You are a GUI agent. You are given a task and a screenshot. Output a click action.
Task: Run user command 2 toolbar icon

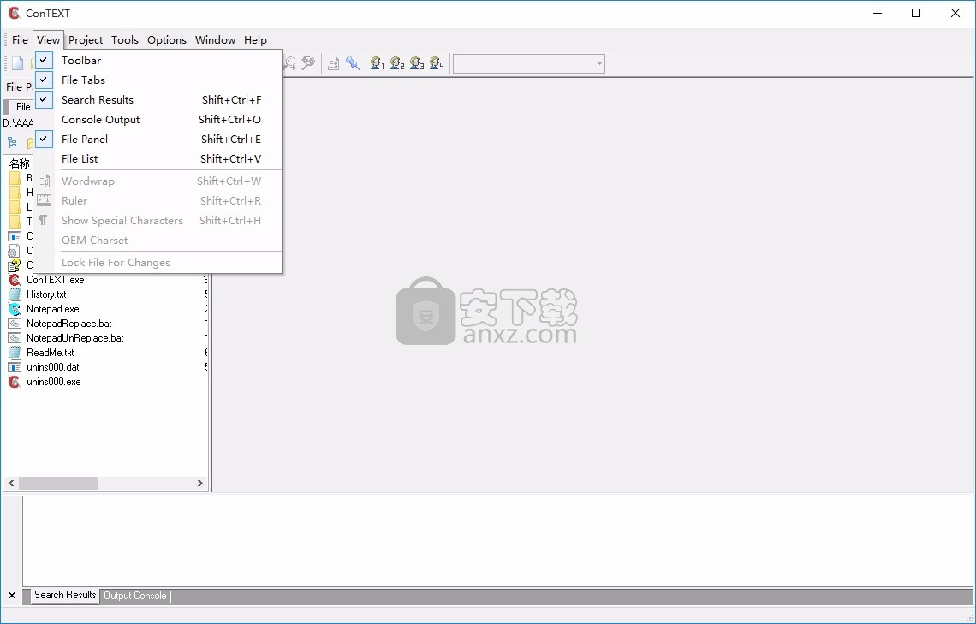click(x=397, y=63)
